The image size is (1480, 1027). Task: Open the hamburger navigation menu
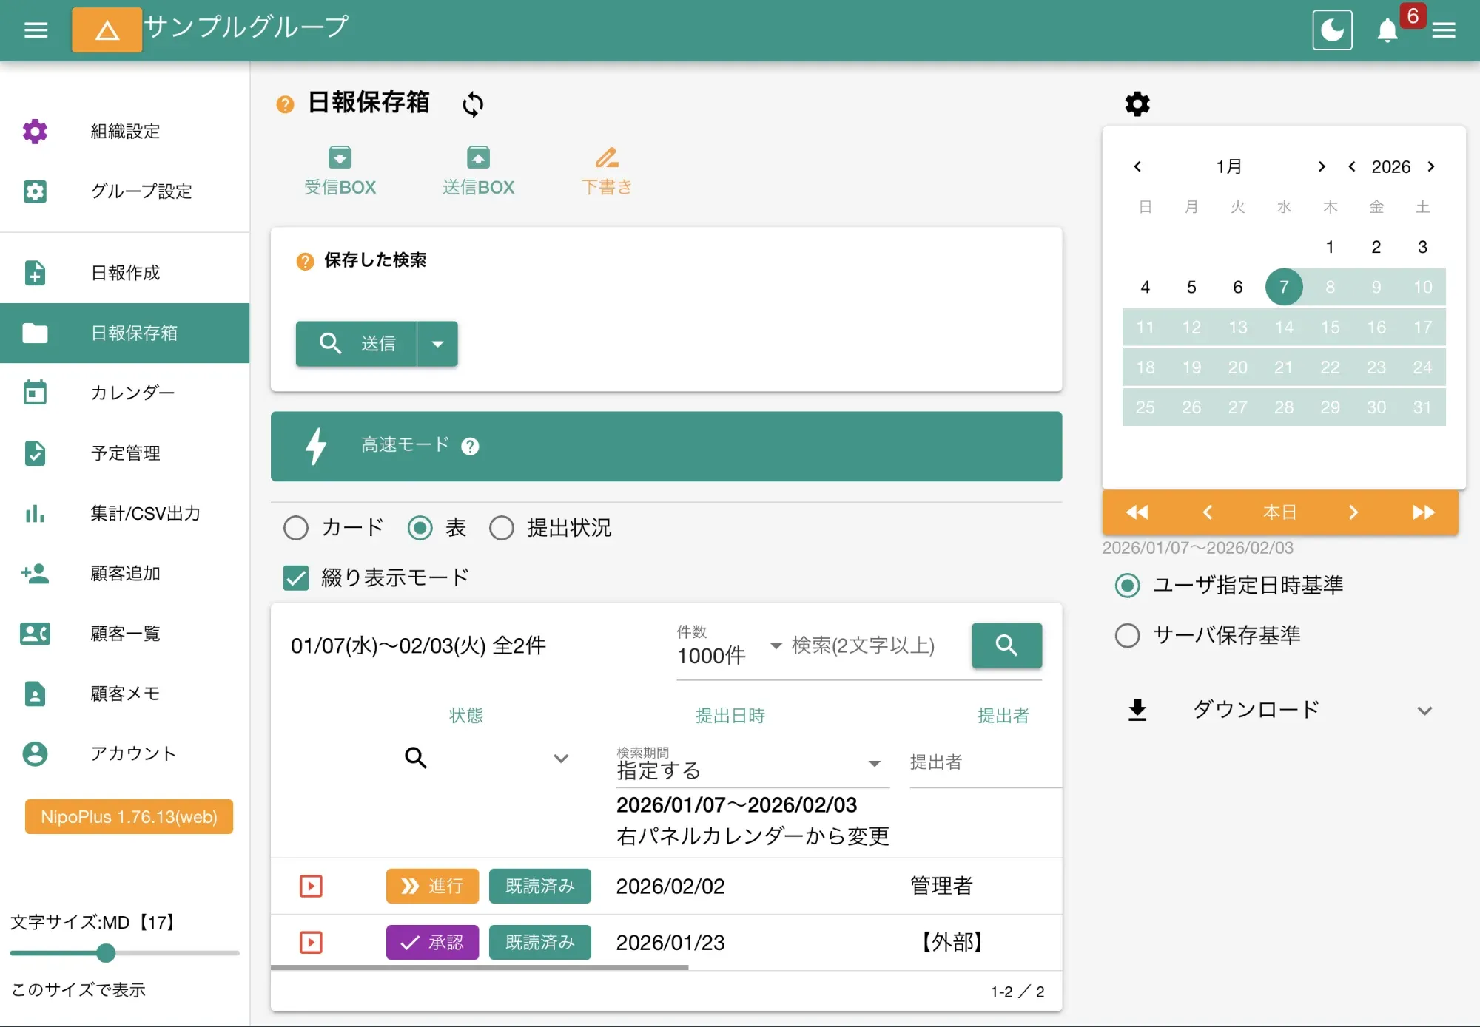click(x=35, y=30)
